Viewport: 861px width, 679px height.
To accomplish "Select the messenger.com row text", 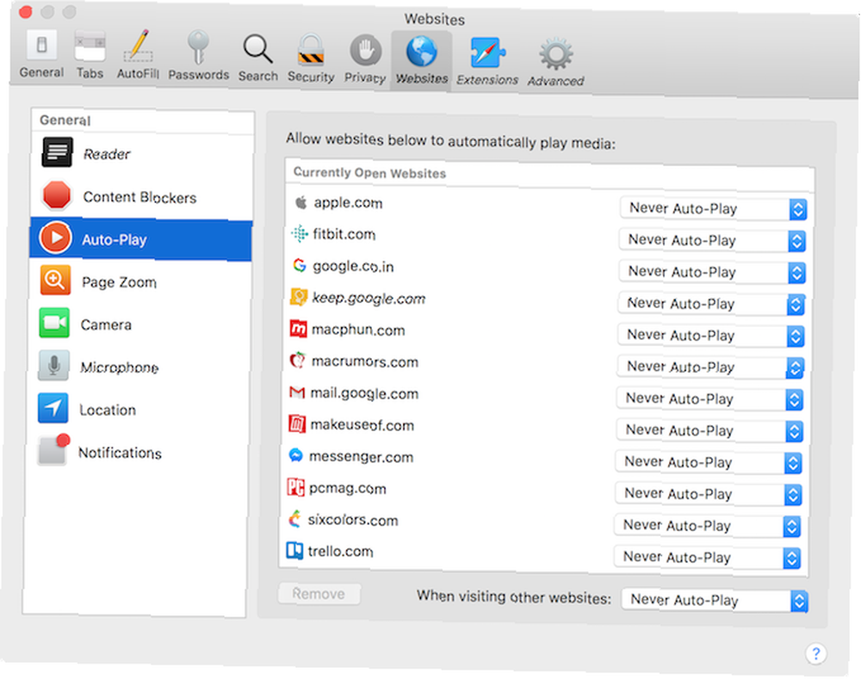I will click(361, 457).
